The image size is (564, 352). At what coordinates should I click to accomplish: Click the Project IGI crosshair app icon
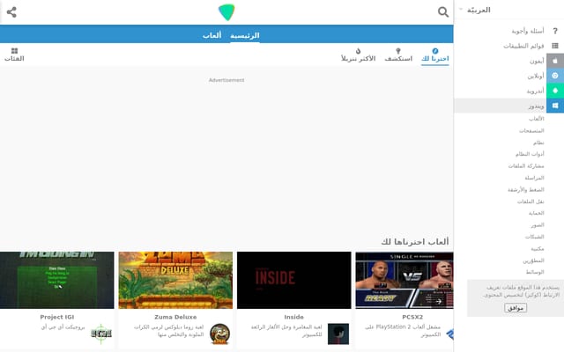click(x=101, y=334)
